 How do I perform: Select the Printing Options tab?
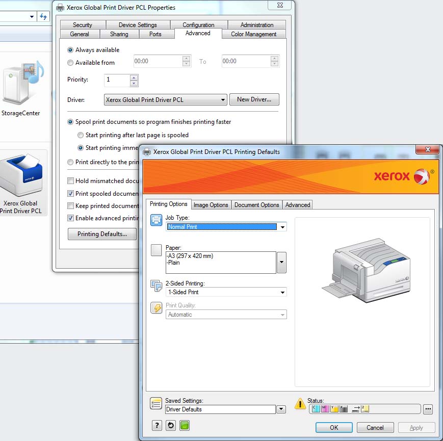click(x=169, y=204)
